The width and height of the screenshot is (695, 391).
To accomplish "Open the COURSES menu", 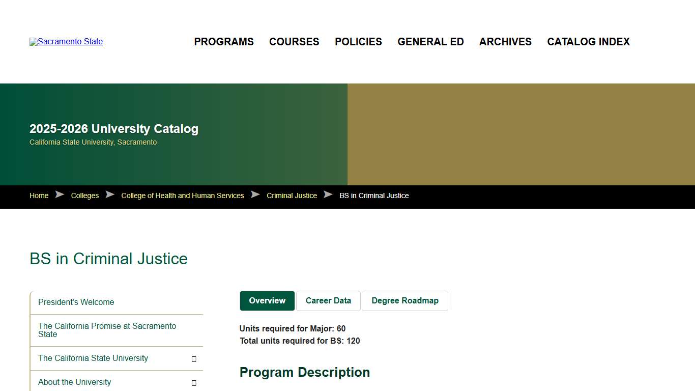I will coord(294,42).
